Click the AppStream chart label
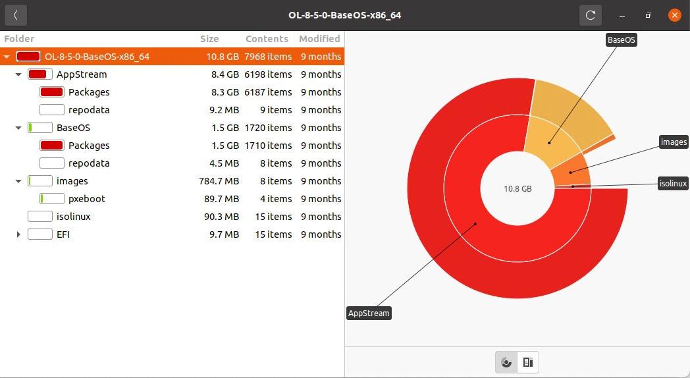690x378 pixels. (x=369, y=313)
